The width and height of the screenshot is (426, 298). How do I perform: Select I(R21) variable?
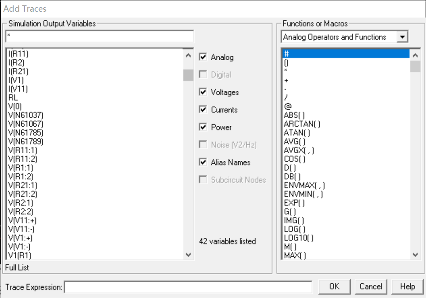click(x=18, y=71)
